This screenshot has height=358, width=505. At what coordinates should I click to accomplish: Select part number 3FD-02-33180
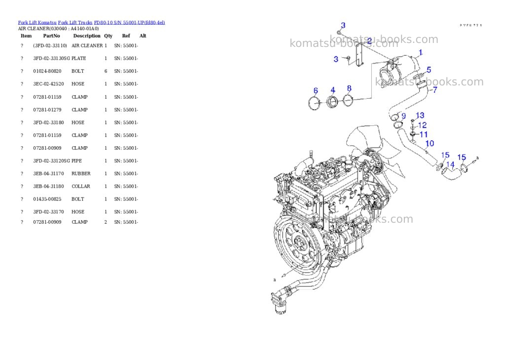point(48,122)
